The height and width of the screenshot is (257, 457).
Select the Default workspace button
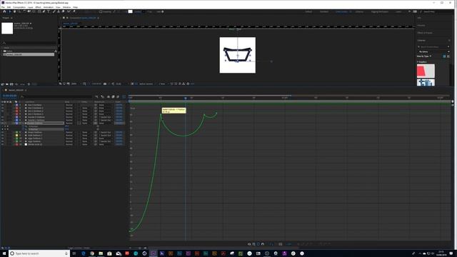click(308, 11)
